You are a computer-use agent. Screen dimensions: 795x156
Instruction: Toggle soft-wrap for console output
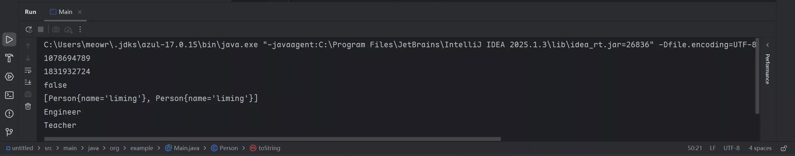pos(28,70)
